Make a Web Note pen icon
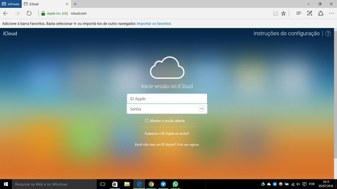 (x=310, y=13)
